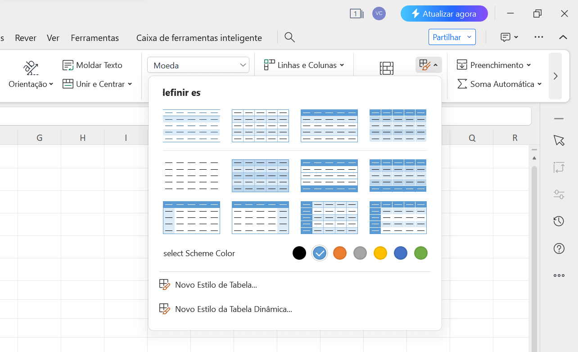This screenshot has height=352, width=578.
Task: Click the merge cells table icon beside table styles
Action: coord(386,68)
